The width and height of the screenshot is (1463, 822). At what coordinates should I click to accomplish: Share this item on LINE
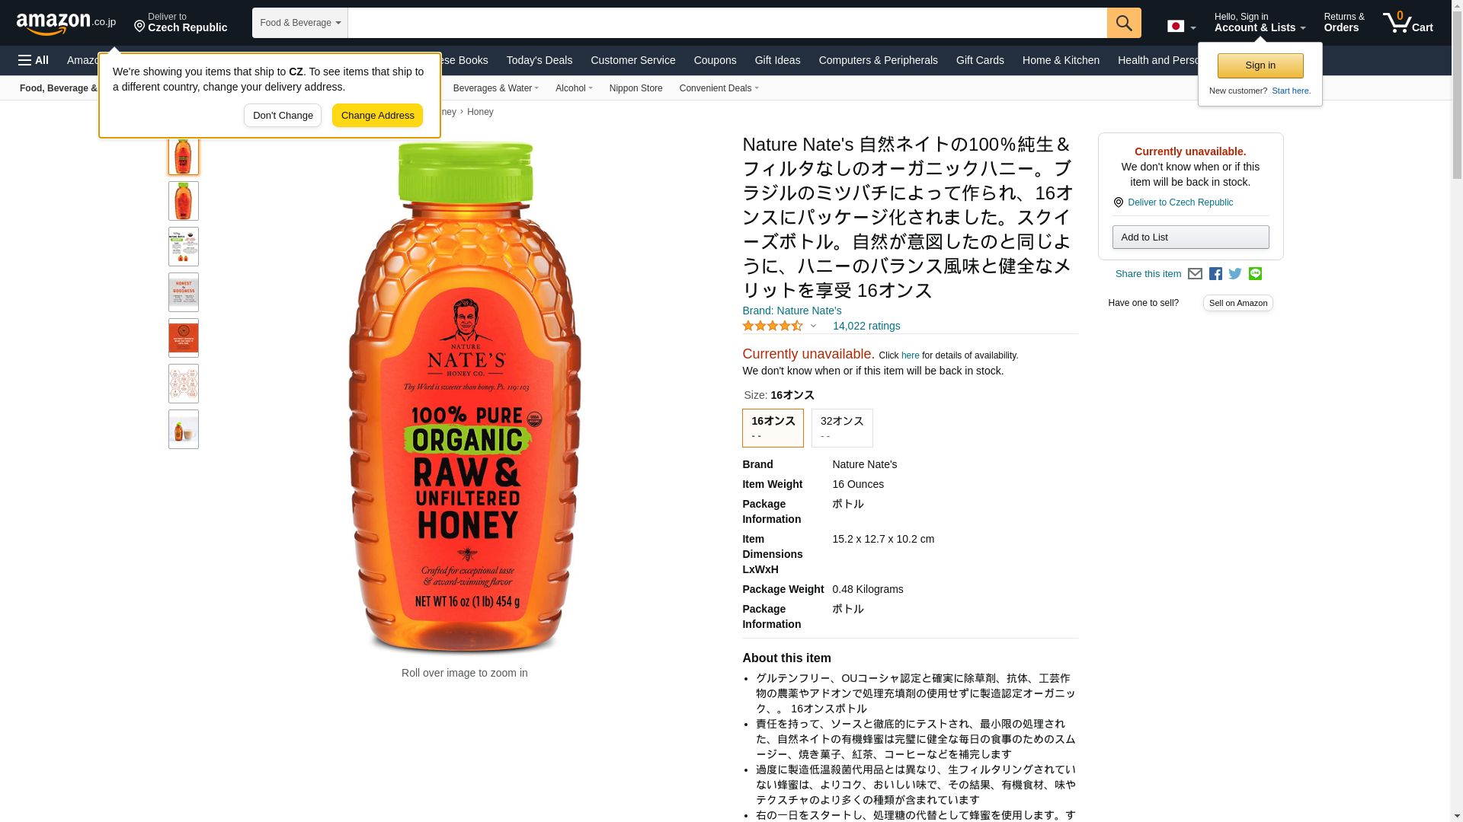tap(1255, 274)
